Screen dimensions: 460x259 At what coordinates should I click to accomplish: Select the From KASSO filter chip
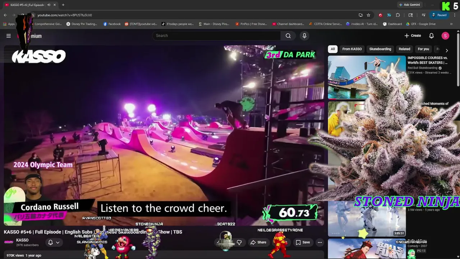click(x=352, y=49)
